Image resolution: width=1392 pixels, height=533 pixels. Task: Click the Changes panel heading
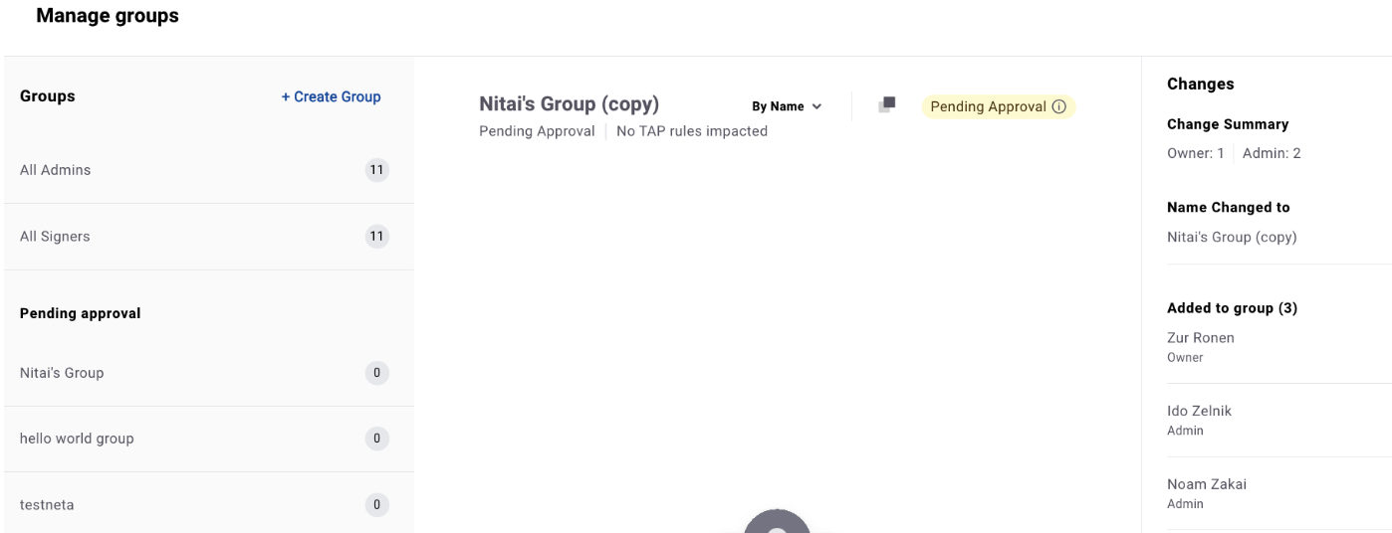click(x=1201, y=85)
